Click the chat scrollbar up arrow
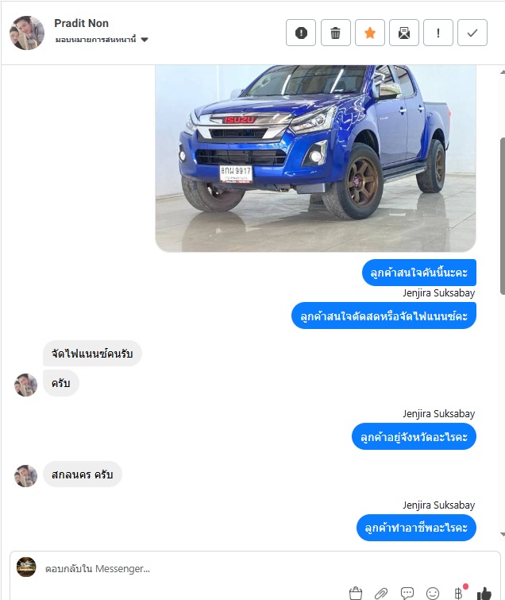The height and width of the screenshot is (600, 505). click(503, 72)
